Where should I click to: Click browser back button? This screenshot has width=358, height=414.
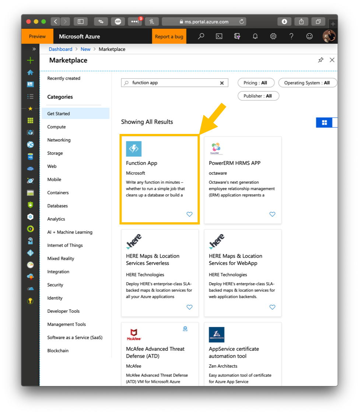[x=55, y=22]
